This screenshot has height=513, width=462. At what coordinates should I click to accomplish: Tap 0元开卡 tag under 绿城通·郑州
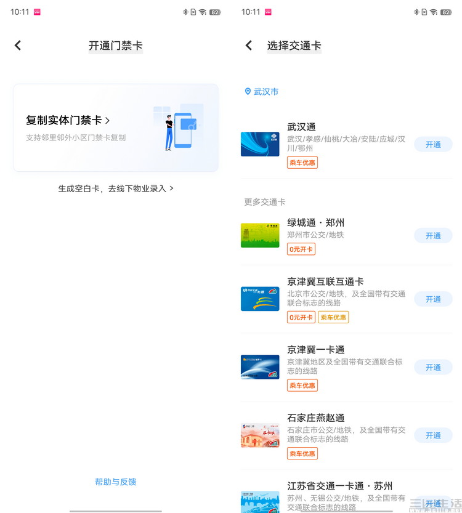301,249
